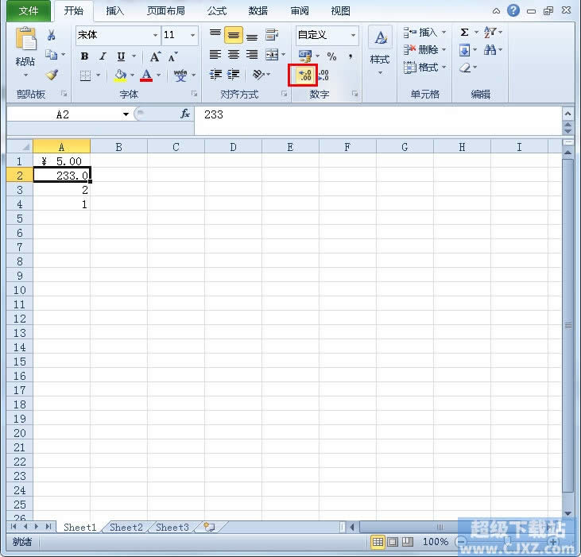This screenshot has width=581, height=557.
Task: Click the insert function fx button
Action: pos(185,114)
